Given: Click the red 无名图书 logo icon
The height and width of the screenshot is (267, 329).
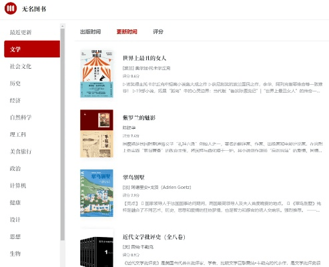Looking at the screenshot, I should tap(11, 9).
